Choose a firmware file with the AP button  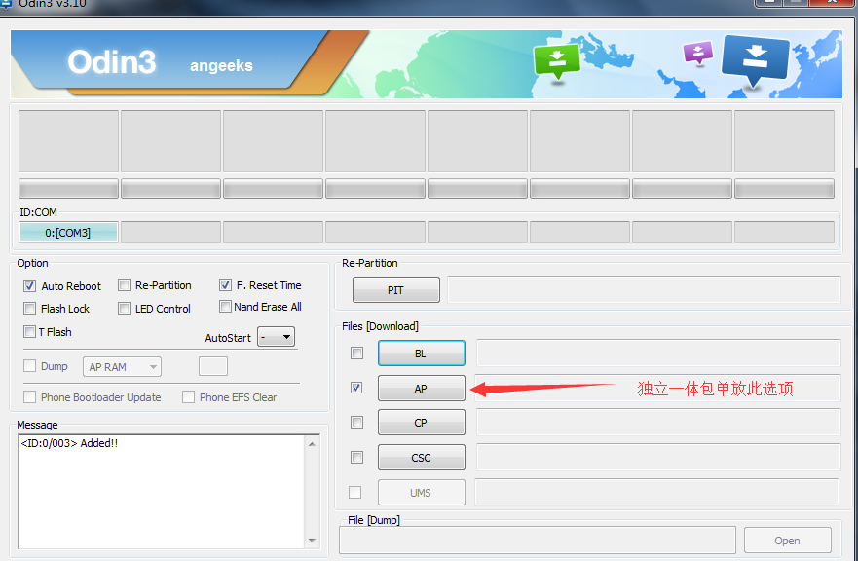(x=422, y=388)
